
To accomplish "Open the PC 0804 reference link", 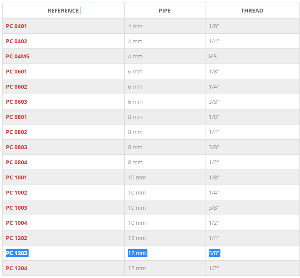I will pos(17,162).
